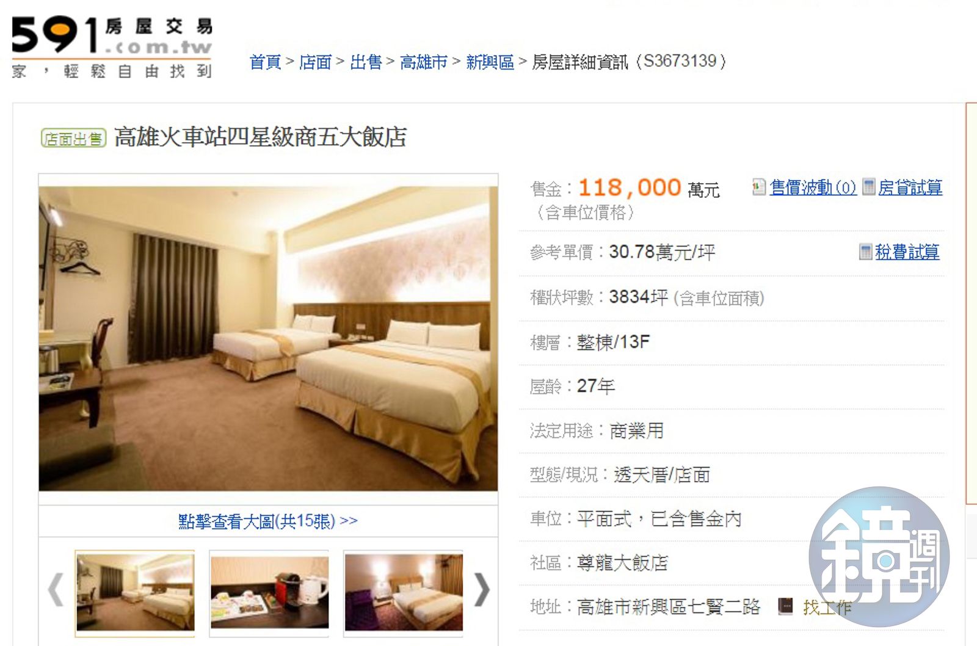Click the 鏡週刊 watermark logo

[x=879, y=556]
